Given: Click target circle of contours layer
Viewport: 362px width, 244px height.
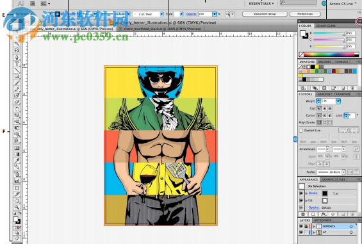Looking at the screenshot, I should click(351, 226).
